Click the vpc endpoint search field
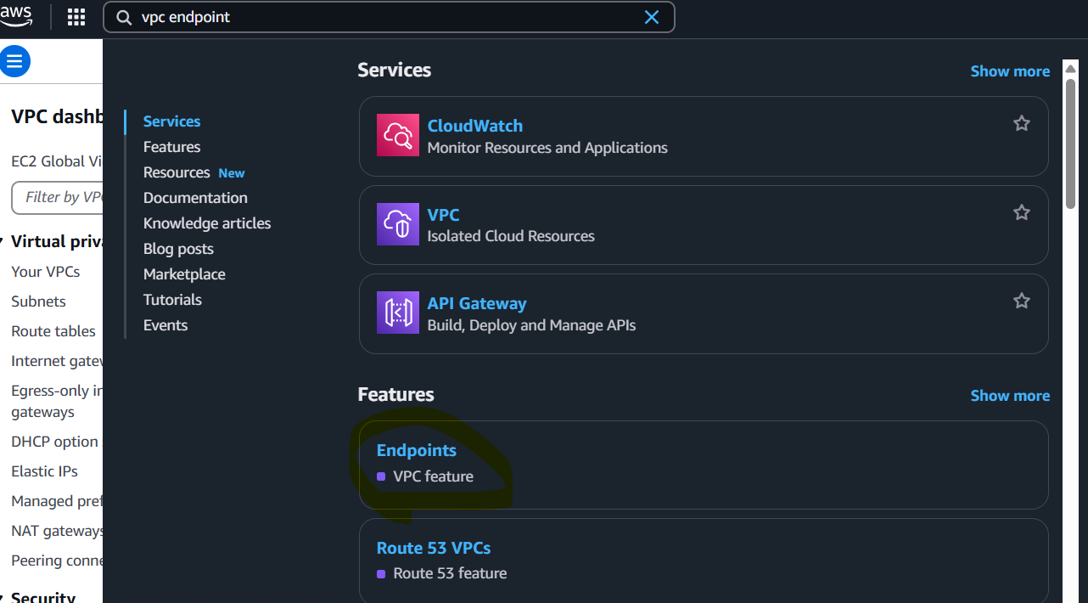This screenshot has width=1088, height=603. (x=389, y=17)
